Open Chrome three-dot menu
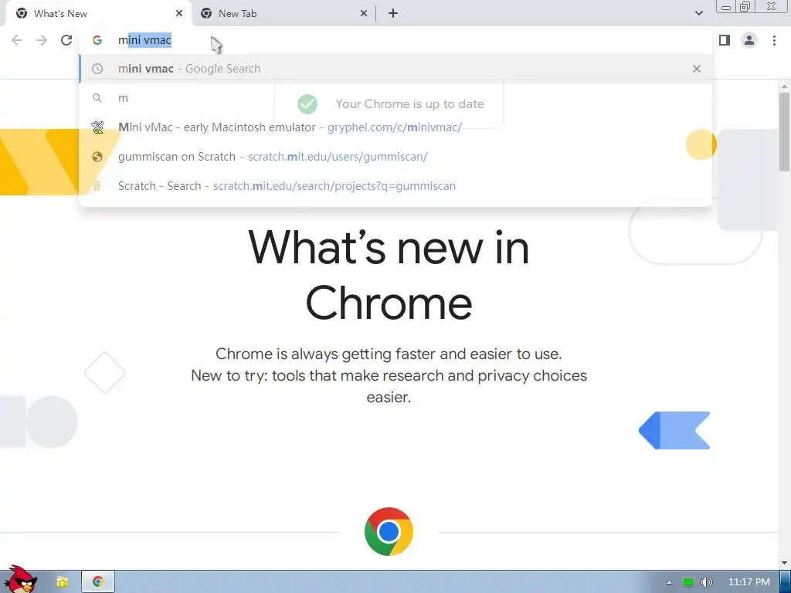The width and height of the screenshot is (791, 593). (x=774, y=40)
